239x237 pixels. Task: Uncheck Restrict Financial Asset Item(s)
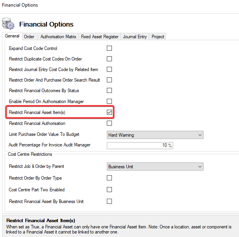[x=109, y=112]
